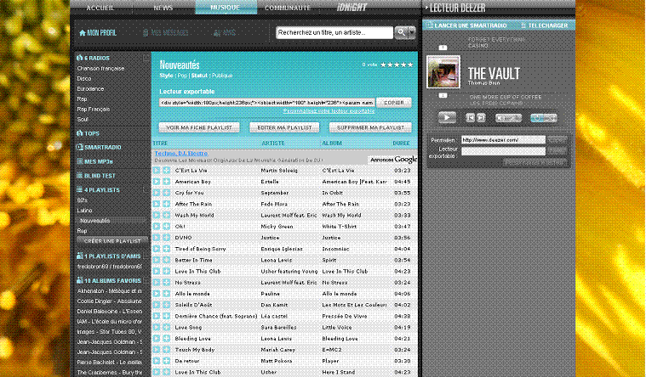Go to Mon Profil
The width and height of the screenshot is (646, 377).
pyautogui.click(x=98, y=33)
